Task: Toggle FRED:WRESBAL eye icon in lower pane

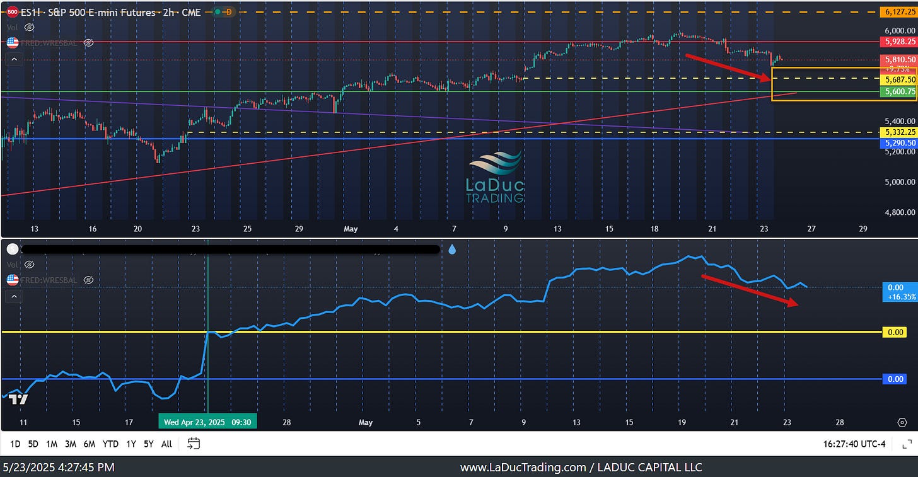Action: click(x=89, y=280)
